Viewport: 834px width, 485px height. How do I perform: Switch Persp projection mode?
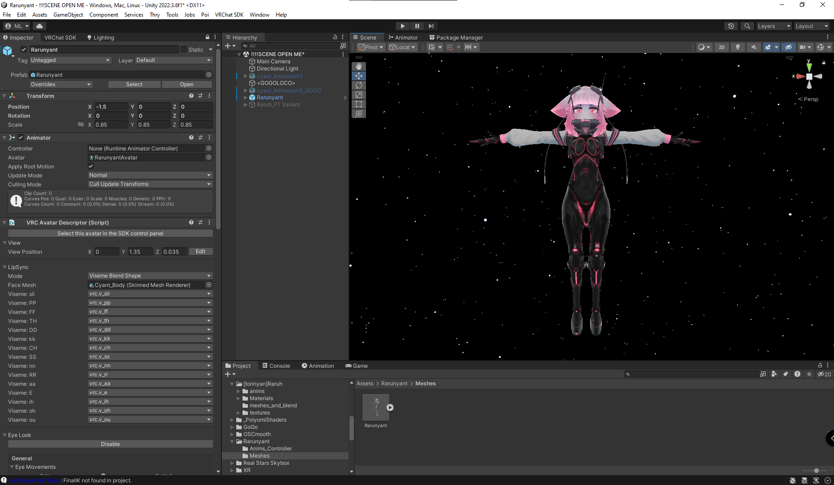(x=808, y=99)
